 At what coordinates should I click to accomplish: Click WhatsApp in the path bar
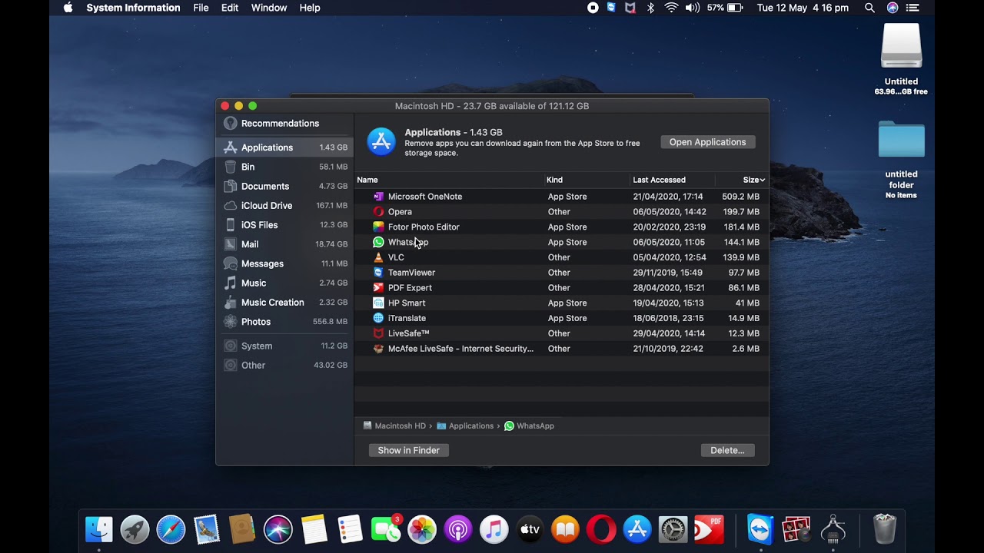coord(529,426)
